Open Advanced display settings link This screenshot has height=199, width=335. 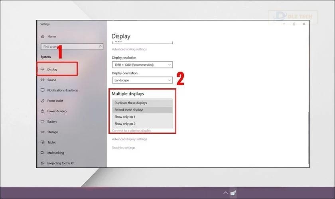(129, 139)
